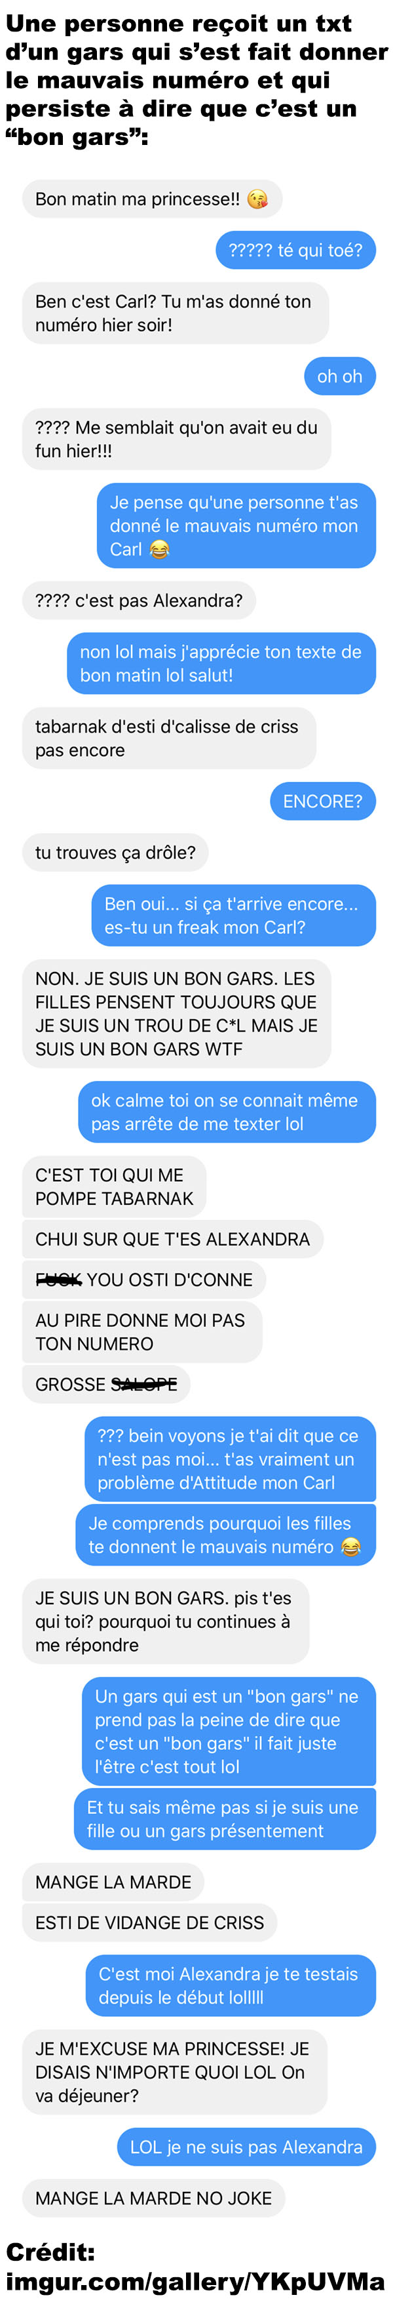Click the 'tabarnak d'esti d'calisse' message
Viewport: 393px width, 2310px height.
point(169,738)
